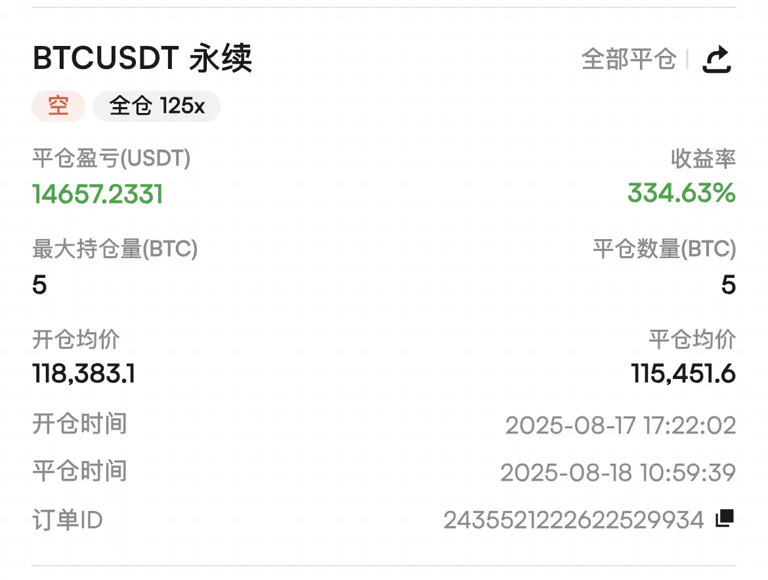The width and height of the screenshot is (768, 580).
Task: Tap the 334.63% return rate figure
Action: 682,193
